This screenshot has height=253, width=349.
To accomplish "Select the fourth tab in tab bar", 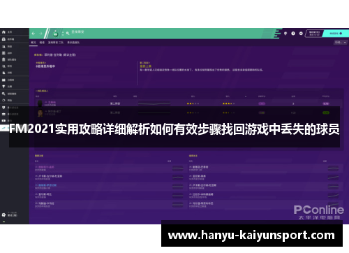I will [x=73, y=43].
